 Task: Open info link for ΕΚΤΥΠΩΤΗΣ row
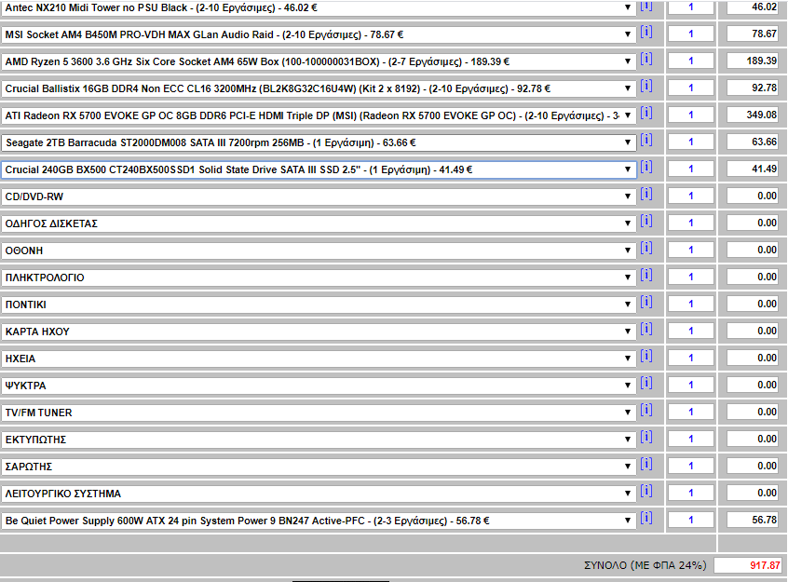tap(646, 438)
